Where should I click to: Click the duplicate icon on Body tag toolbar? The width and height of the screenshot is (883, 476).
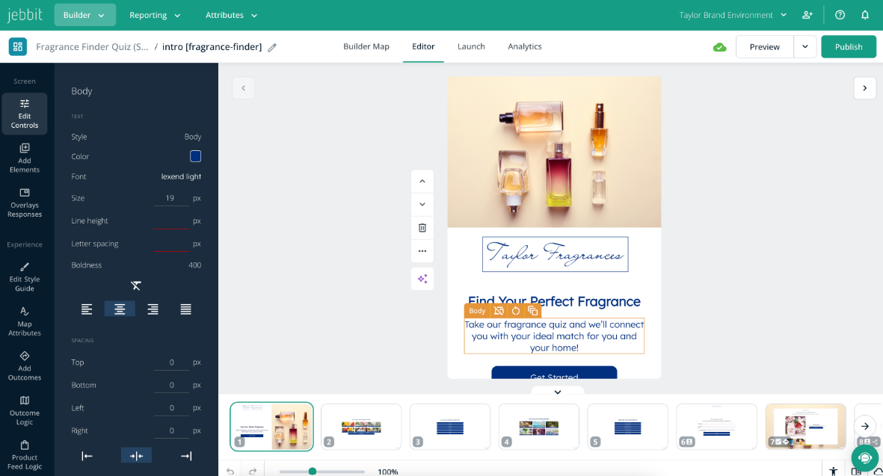[x=533, y=311]
